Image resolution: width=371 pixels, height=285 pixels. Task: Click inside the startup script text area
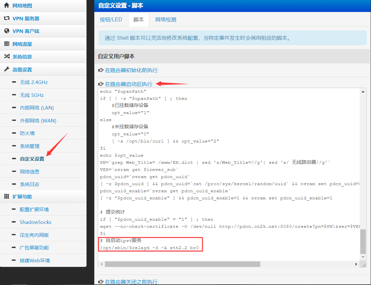[229, 174]
